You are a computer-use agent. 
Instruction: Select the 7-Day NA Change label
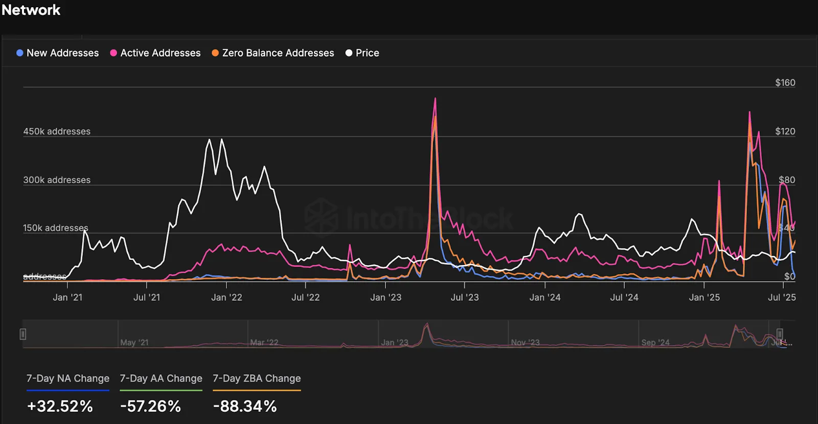[x=68, y=378]
